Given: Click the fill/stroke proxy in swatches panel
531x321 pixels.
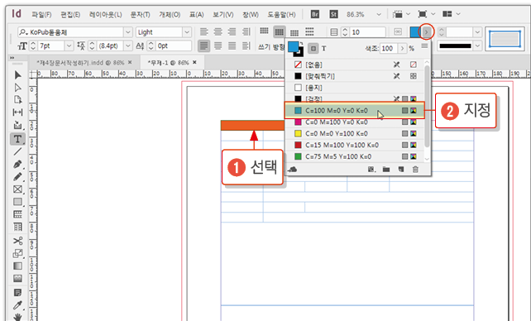Looking at the screenshot, I should [x=295, y=49].
